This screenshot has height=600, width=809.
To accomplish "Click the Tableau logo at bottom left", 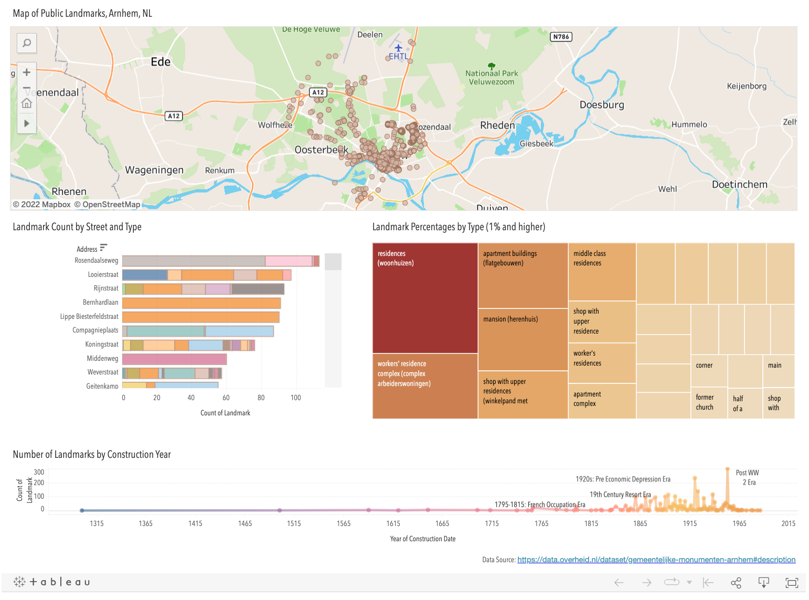I will point(51,582).
